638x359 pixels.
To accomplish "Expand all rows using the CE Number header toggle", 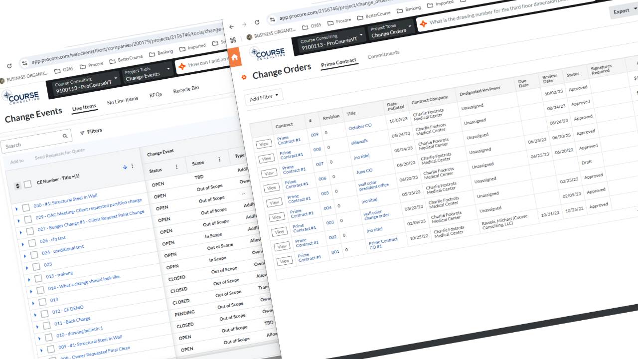I will click(17, 186).
